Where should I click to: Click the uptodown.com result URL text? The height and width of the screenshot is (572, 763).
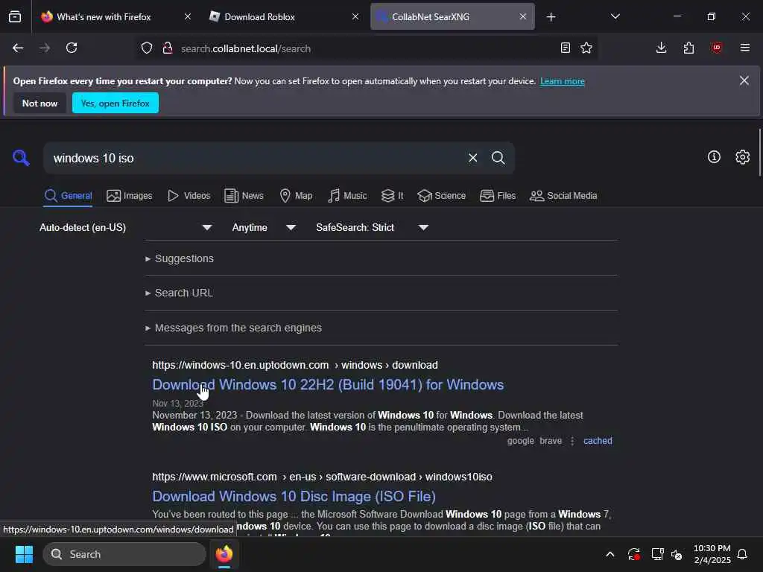point(295,365)
